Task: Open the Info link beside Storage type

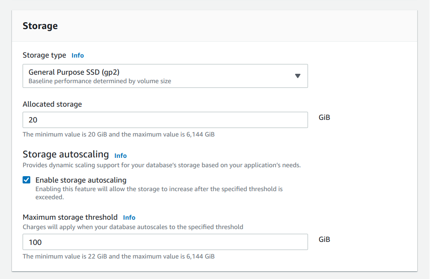Action: (x=78, y=55)
